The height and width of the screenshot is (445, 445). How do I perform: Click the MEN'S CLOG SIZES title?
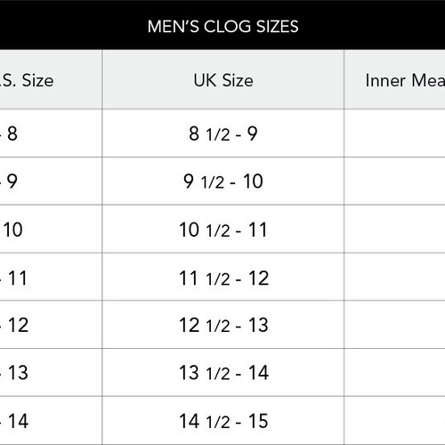(x=222, y=27)
